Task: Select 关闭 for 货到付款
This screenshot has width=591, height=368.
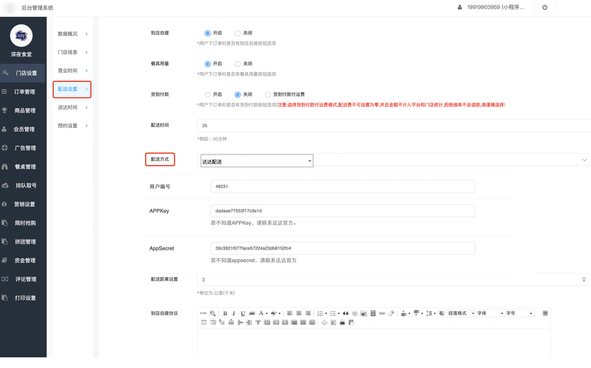Action: pos(237,95)
